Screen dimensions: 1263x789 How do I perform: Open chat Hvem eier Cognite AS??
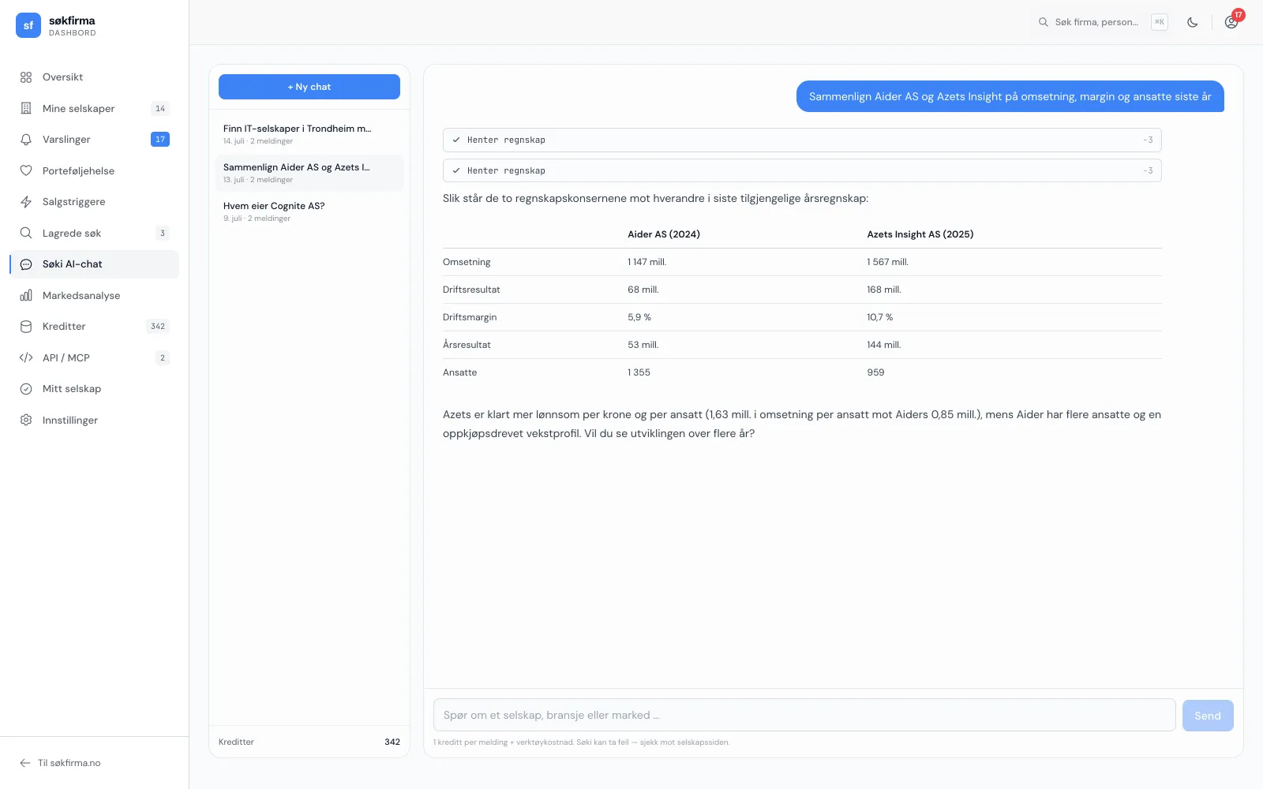(x=309, y=211)
